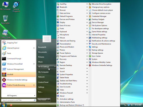Viewport: 143px width, 107px height.
Task: Expand Internet Explorer submenu arrow
Action: tap(34, 48)
